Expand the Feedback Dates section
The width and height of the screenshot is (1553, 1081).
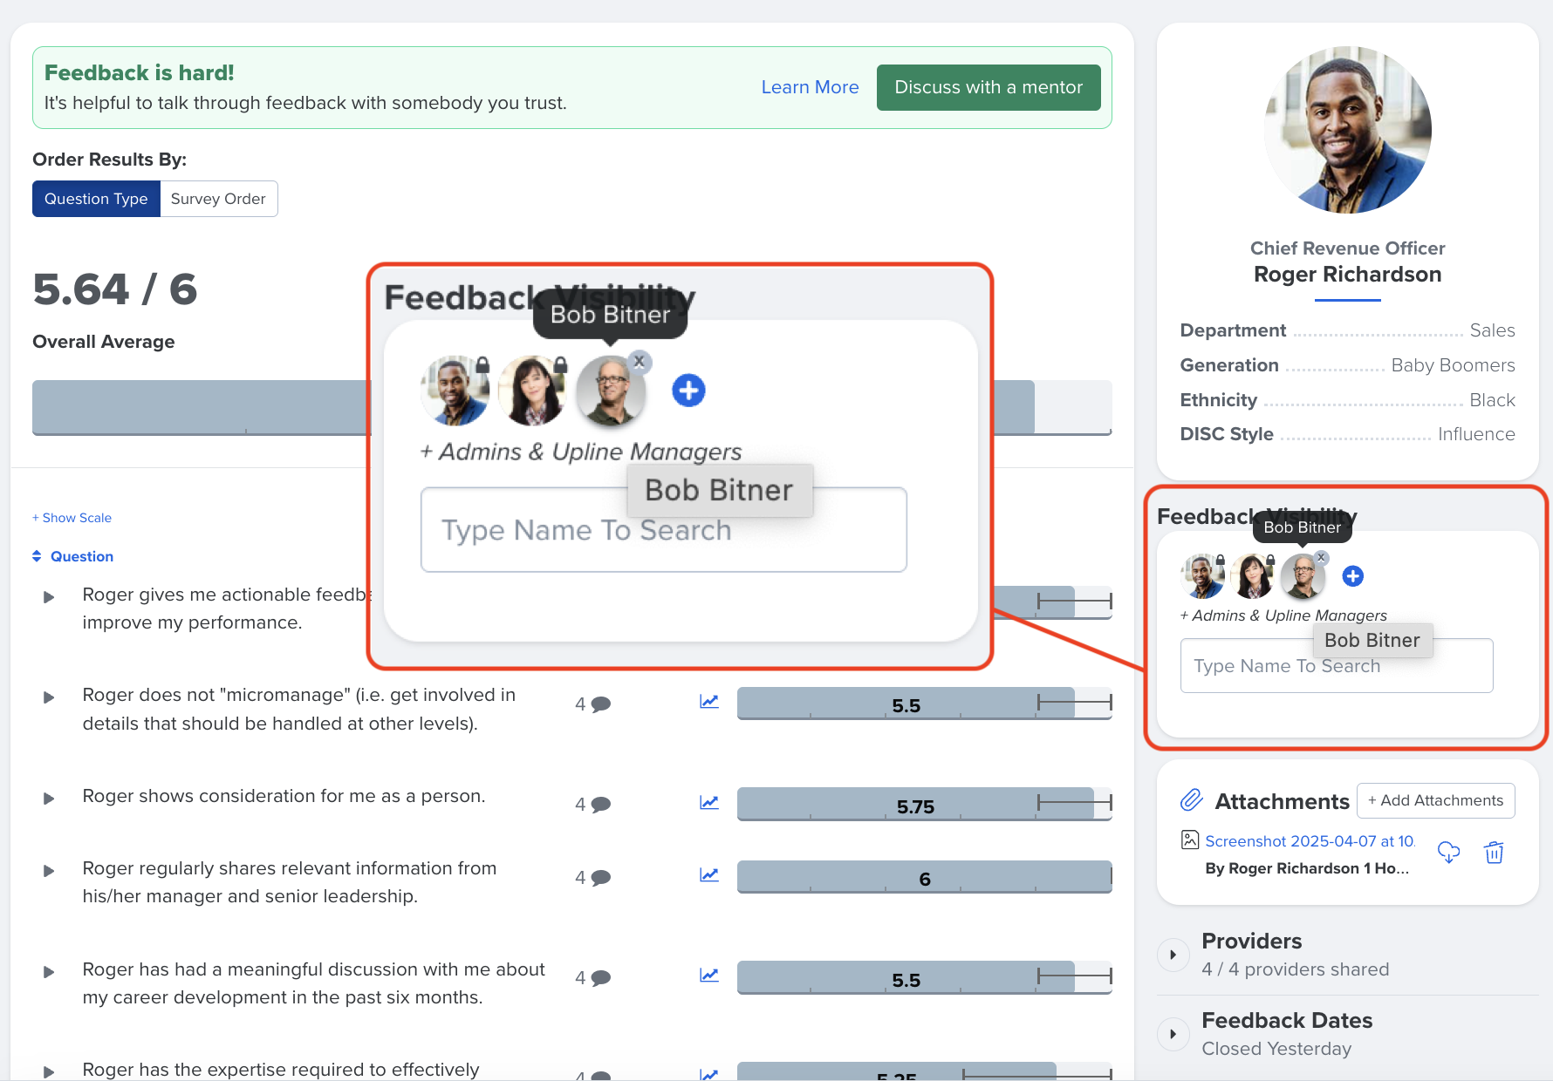click(x=1173, y=1034)
